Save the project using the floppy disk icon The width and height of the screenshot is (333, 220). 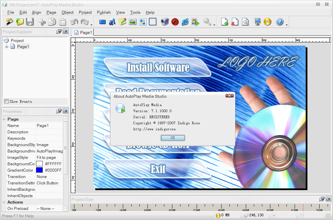coord(30,21)
